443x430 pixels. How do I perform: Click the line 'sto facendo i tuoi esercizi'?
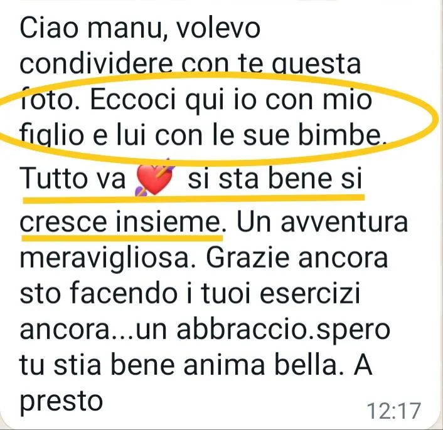(x=190, y=293)
